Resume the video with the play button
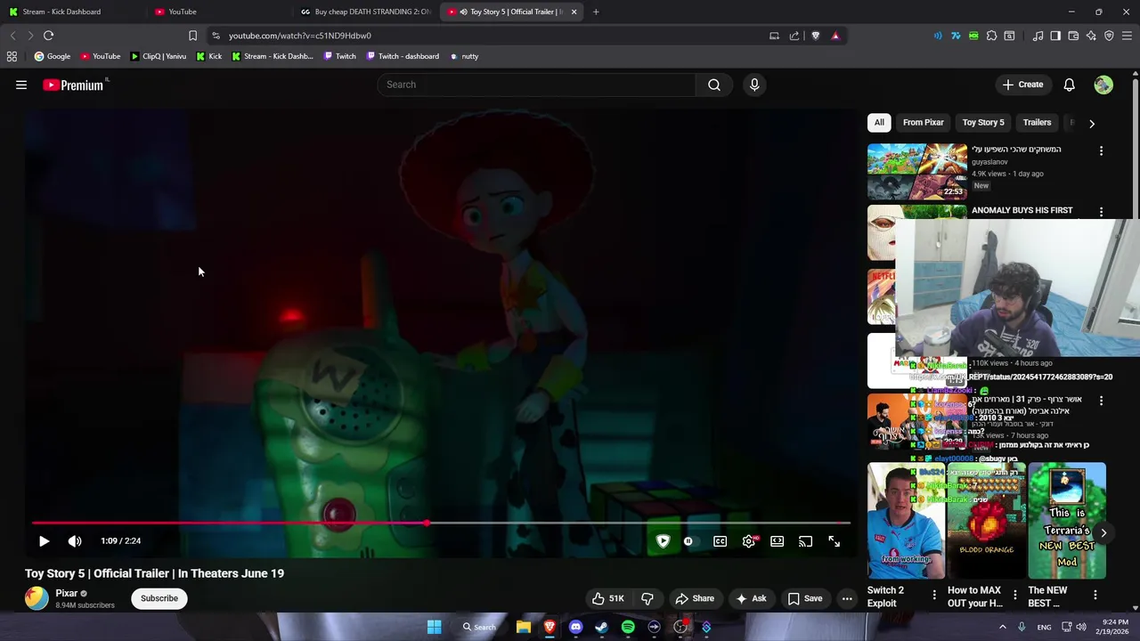The height and width of the screenshot is (641, 1140). 44,540
